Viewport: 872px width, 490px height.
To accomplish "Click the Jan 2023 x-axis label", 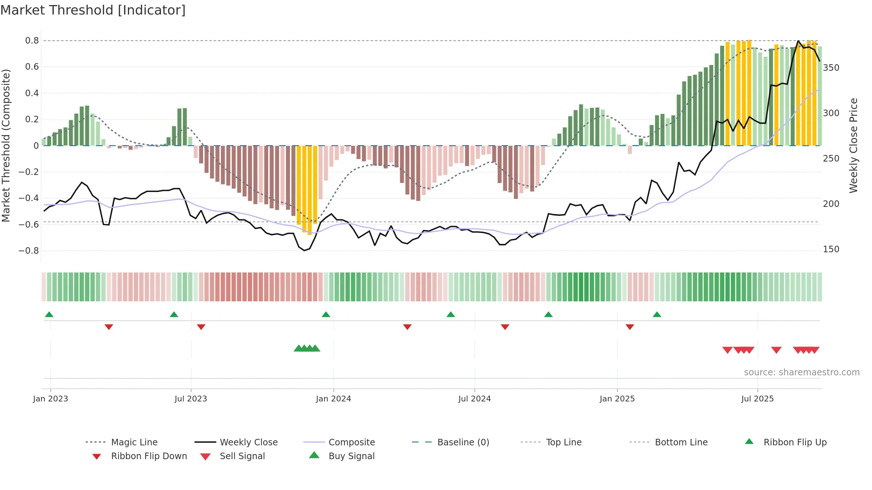I will coord(51,399).
